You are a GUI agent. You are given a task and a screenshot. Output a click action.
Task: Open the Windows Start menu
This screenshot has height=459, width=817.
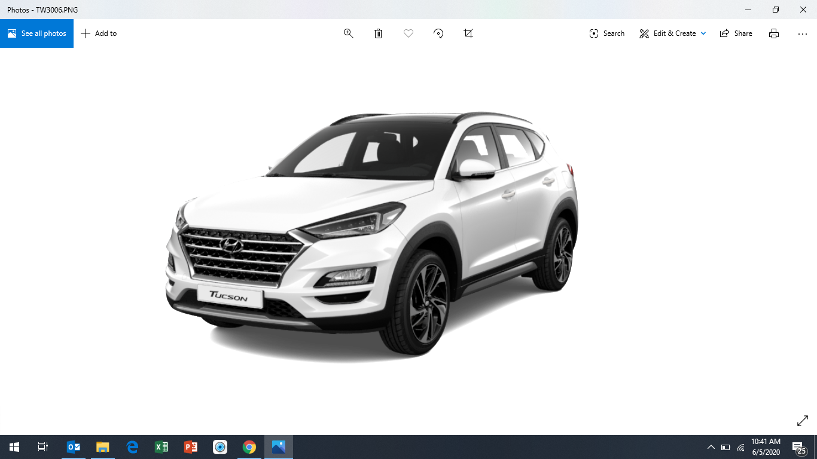pyautogui.click(x=14, y=447)
